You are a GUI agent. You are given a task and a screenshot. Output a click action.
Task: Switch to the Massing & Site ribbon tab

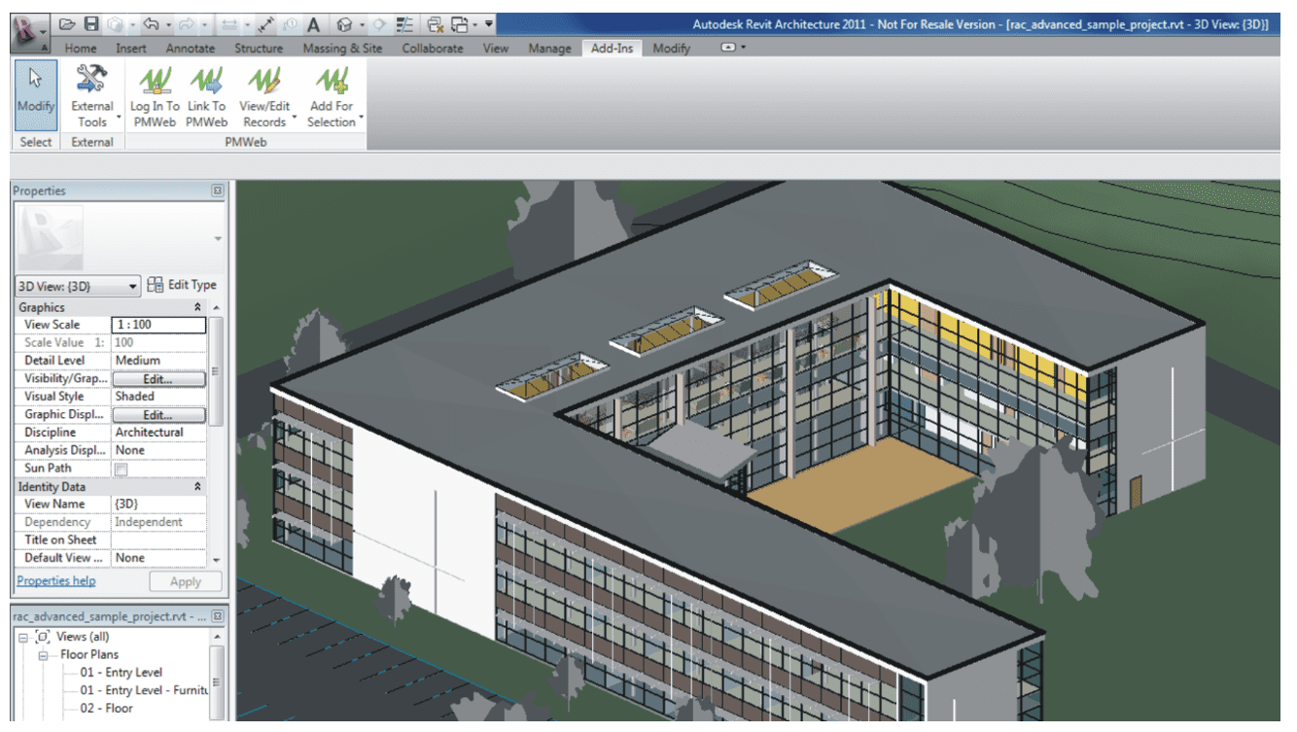point(342,48)
